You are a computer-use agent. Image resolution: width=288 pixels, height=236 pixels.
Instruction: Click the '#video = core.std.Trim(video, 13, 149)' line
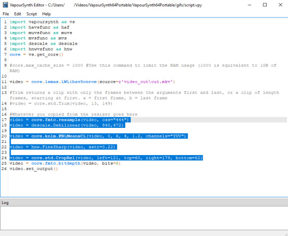[61, 103]
